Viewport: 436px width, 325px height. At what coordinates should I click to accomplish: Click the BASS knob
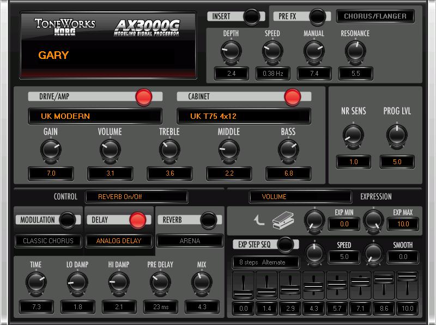(288, 151)
